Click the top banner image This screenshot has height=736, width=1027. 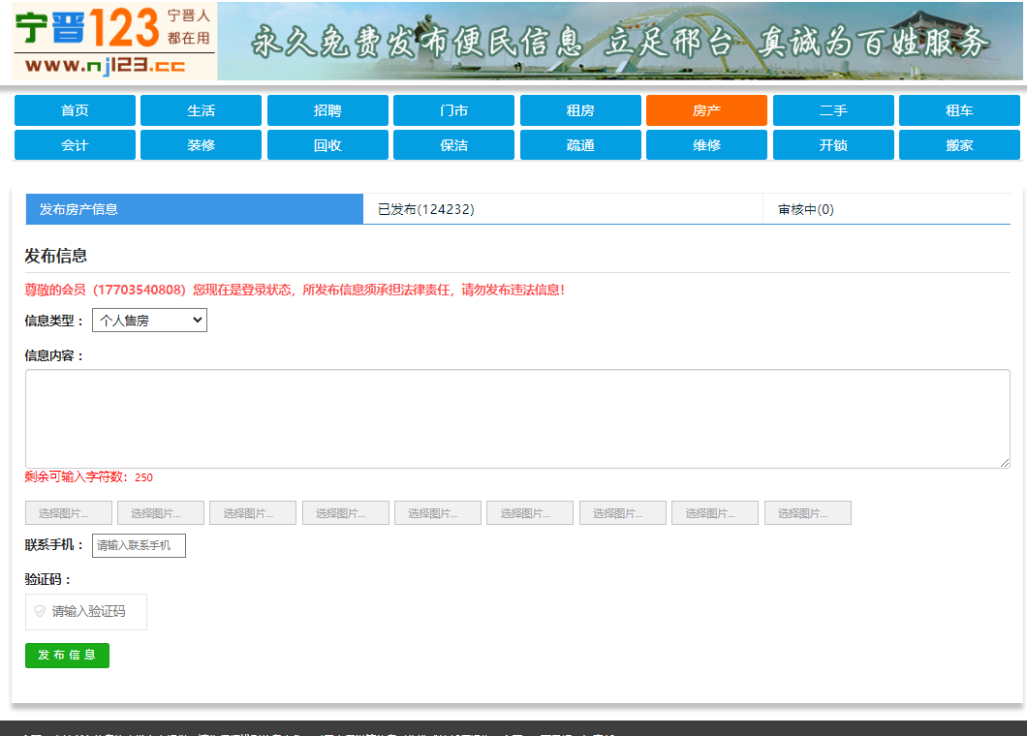(x=620, y=41)
